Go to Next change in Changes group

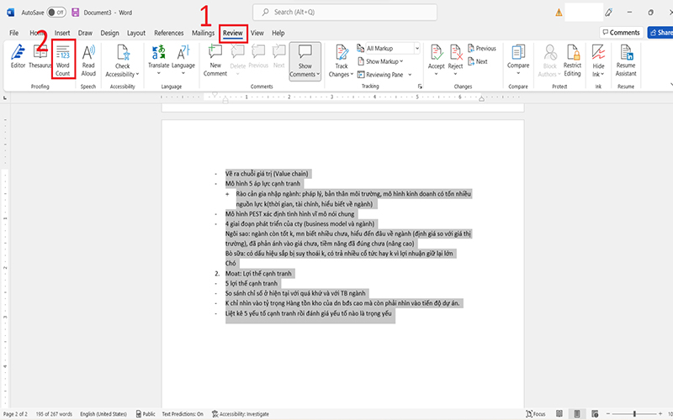(x=477, y=61)
